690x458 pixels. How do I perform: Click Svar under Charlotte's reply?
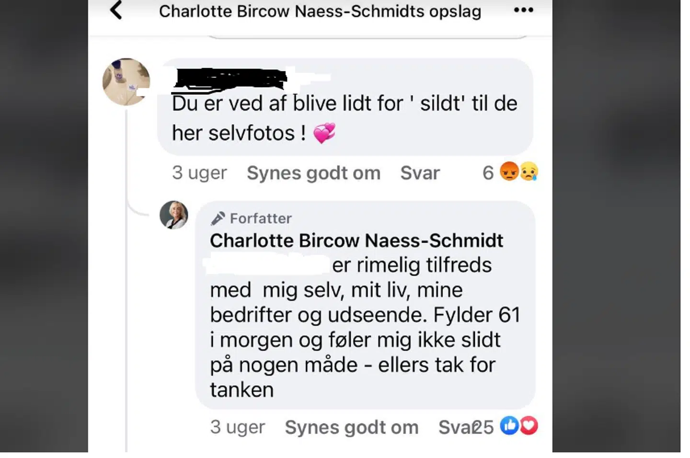point(453,427)
